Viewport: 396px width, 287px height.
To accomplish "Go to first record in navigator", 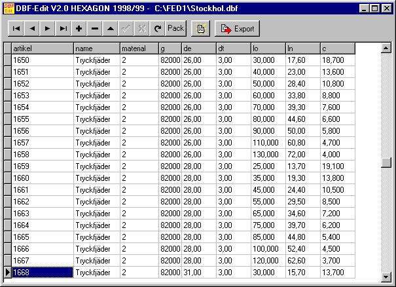I will (16, 29).
